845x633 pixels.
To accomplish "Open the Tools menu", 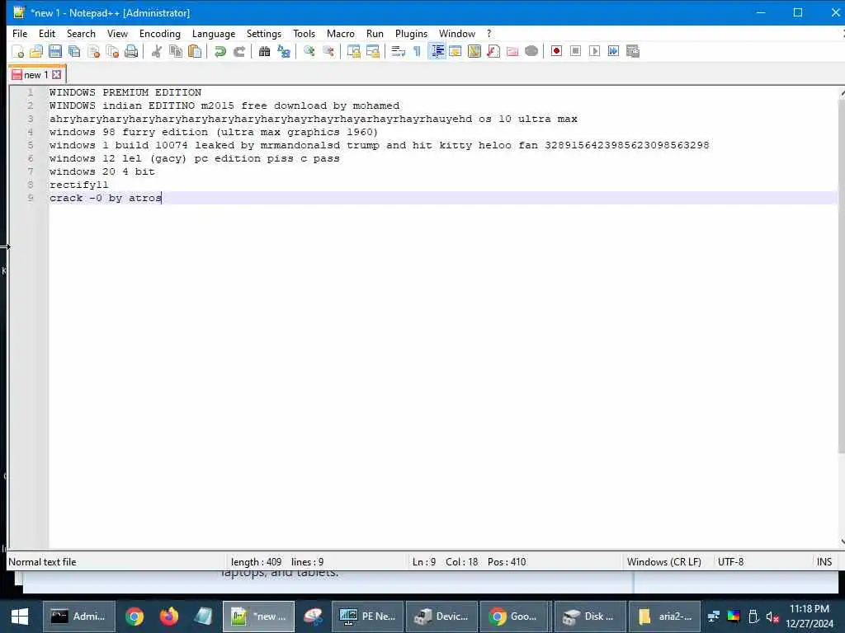I will [304, 33].
